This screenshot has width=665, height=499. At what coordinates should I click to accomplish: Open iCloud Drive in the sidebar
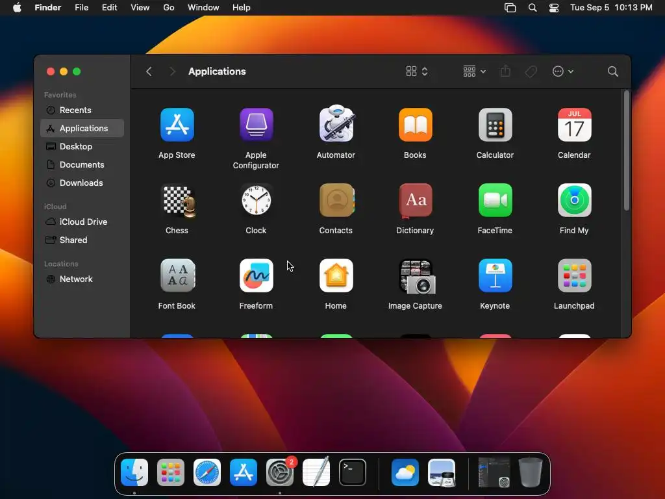coord(82,222)
